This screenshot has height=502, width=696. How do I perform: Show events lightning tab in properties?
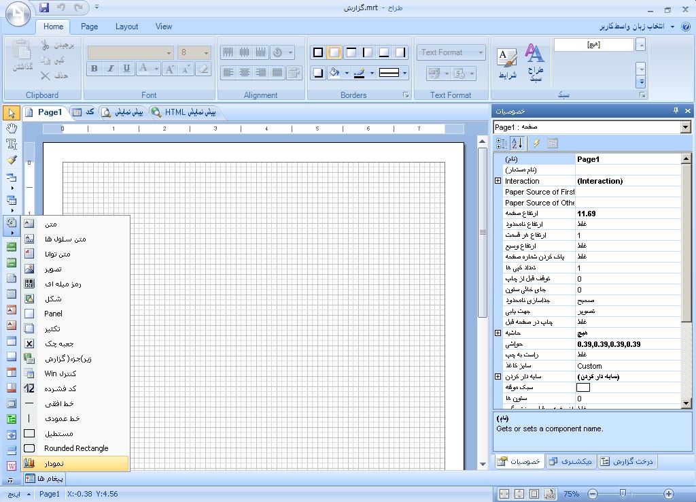click(537, 143)
